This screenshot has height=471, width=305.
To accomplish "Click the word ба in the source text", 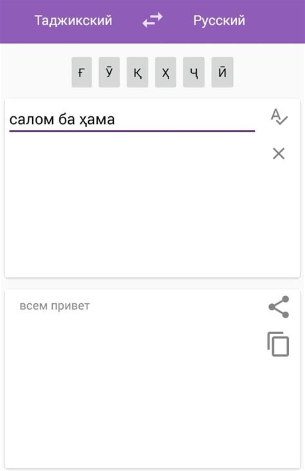I will click(x=66, y=120).
